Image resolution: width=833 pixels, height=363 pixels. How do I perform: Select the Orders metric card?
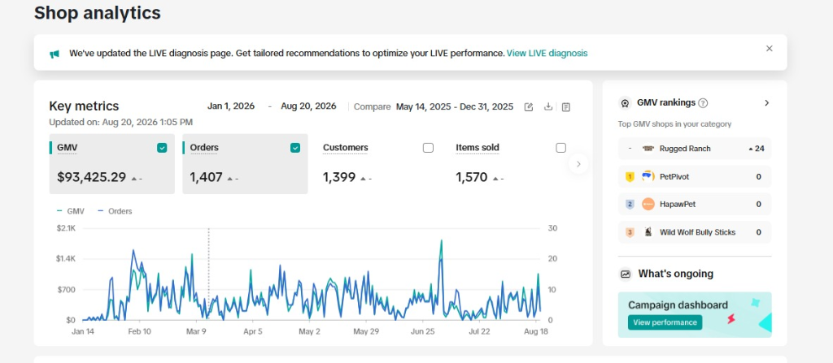pos(245,164)
